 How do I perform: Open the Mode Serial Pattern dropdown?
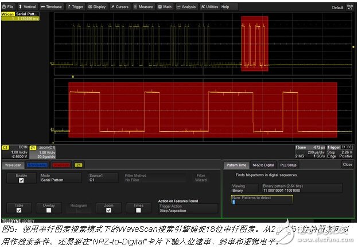pyautogui.click(x=62, y=179)
